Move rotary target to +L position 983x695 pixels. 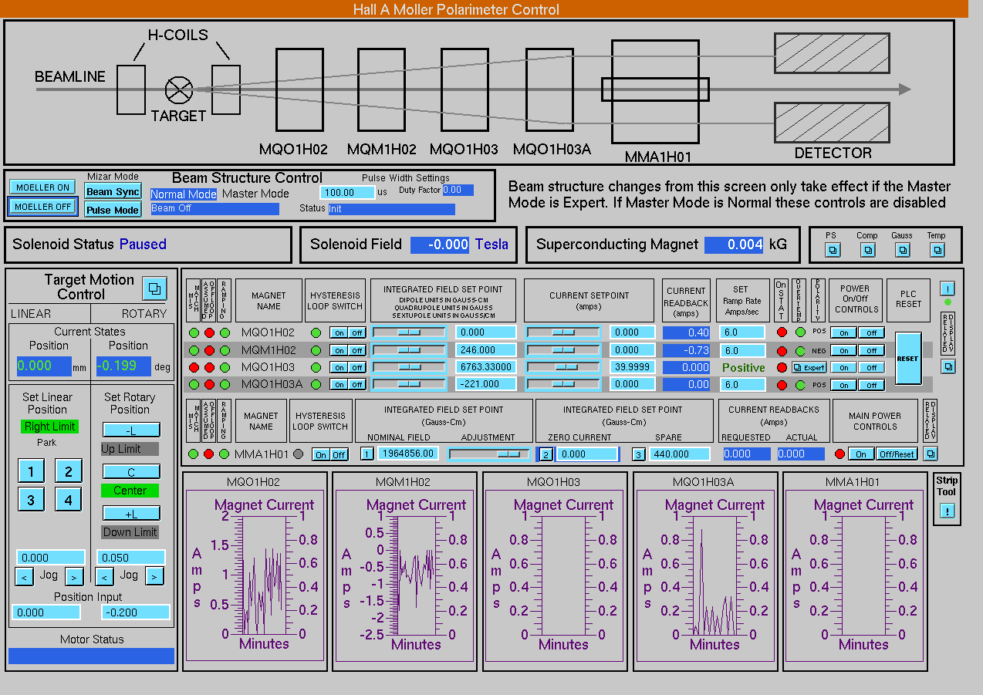[x=131, y=513]
